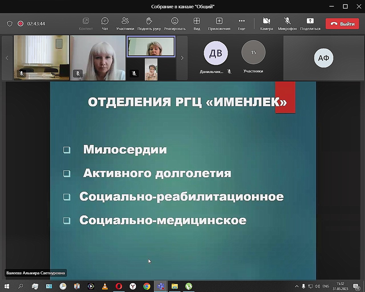Expand the Еще more options menu
This screenshot has height=292, width=365.
(242, 24)
